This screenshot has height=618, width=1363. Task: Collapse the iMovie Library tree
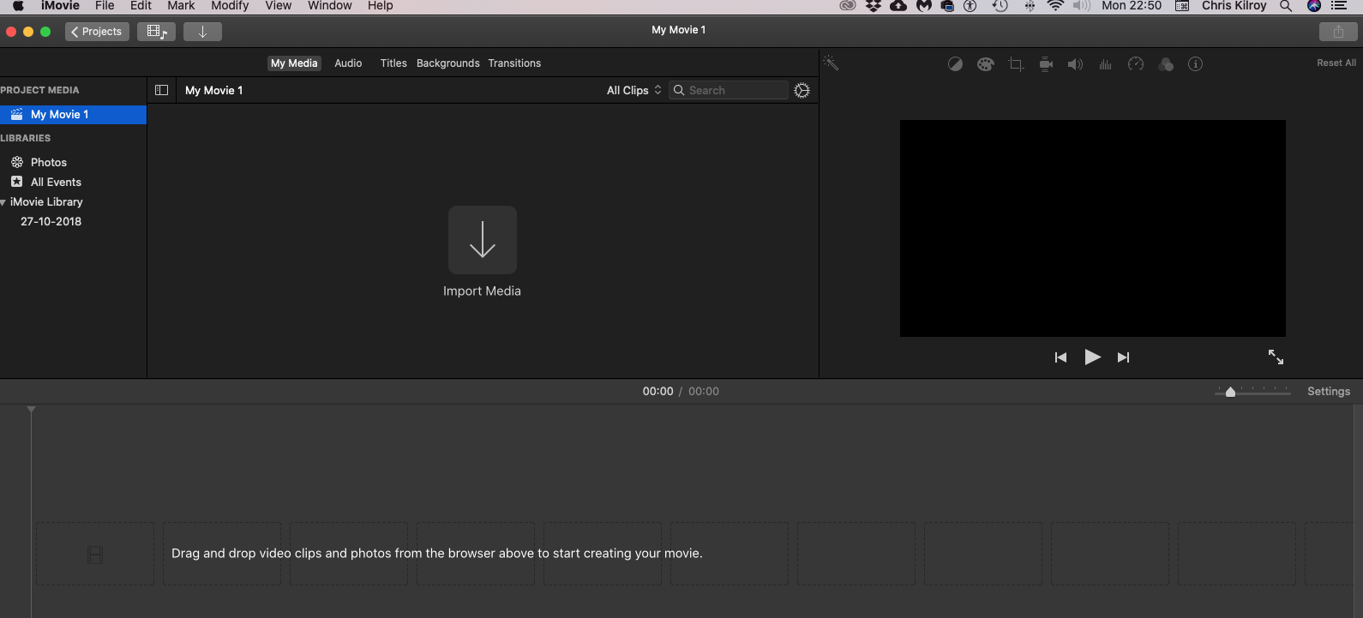3,202
